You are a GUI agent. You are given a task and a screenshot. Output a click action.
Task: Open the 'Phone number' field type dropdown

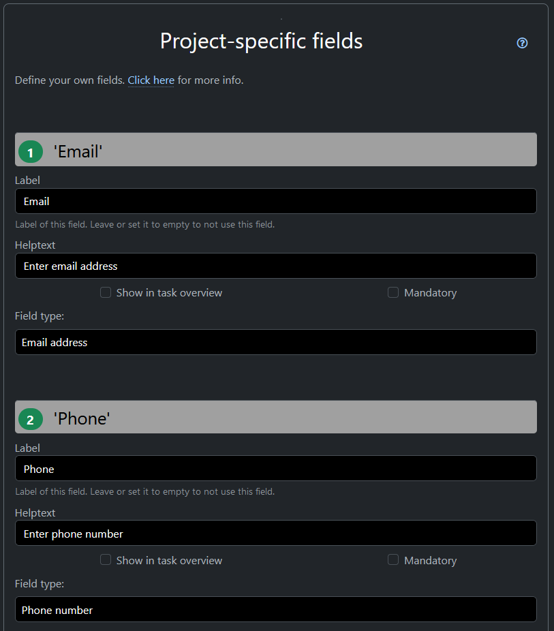coord(275,610)
